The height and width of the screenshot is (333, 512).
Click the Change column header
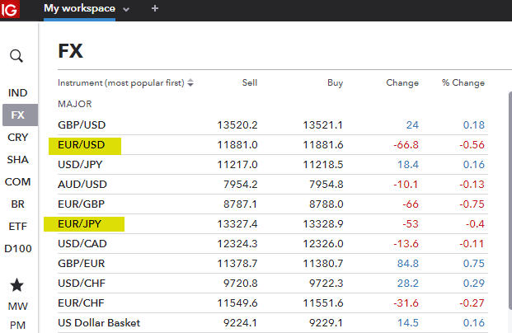402,83
